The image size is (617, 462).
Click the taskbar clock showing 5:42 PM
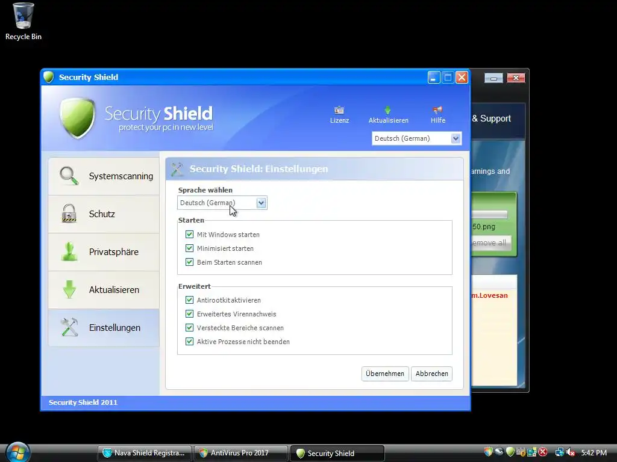[x=594, y=452]
